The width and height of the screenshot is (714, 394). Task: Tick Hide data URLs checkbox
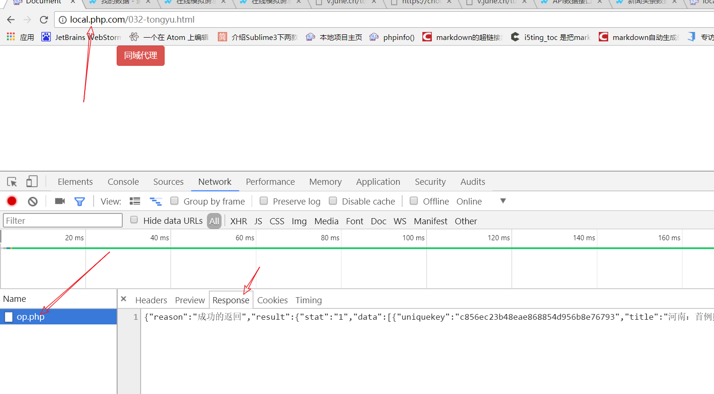click(134, 220)
